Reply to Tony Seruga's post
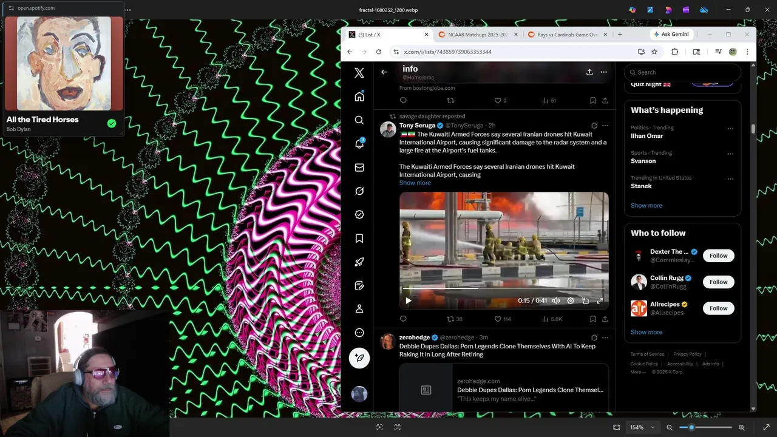Screen dimensions: 777x437 click(403, 319)
